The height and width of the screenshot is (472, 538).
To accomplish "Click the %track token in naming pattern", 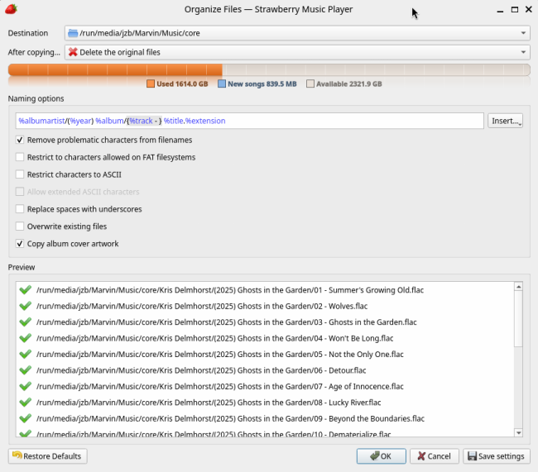I will pyautogui.click(x=141, y=121).
